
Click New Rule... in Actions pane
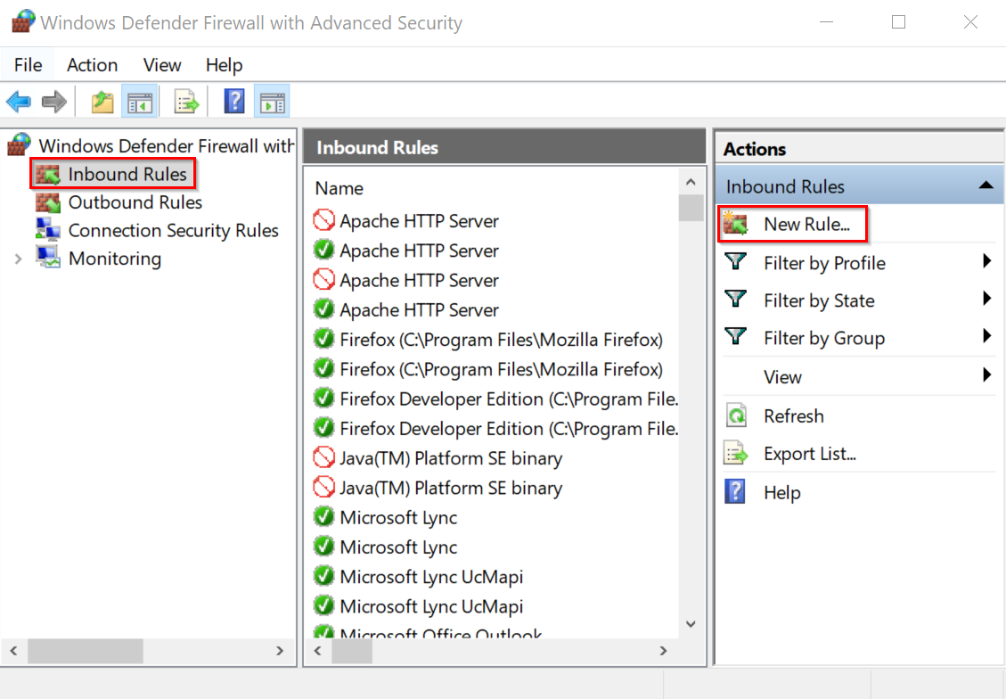(x=806, y=225)
